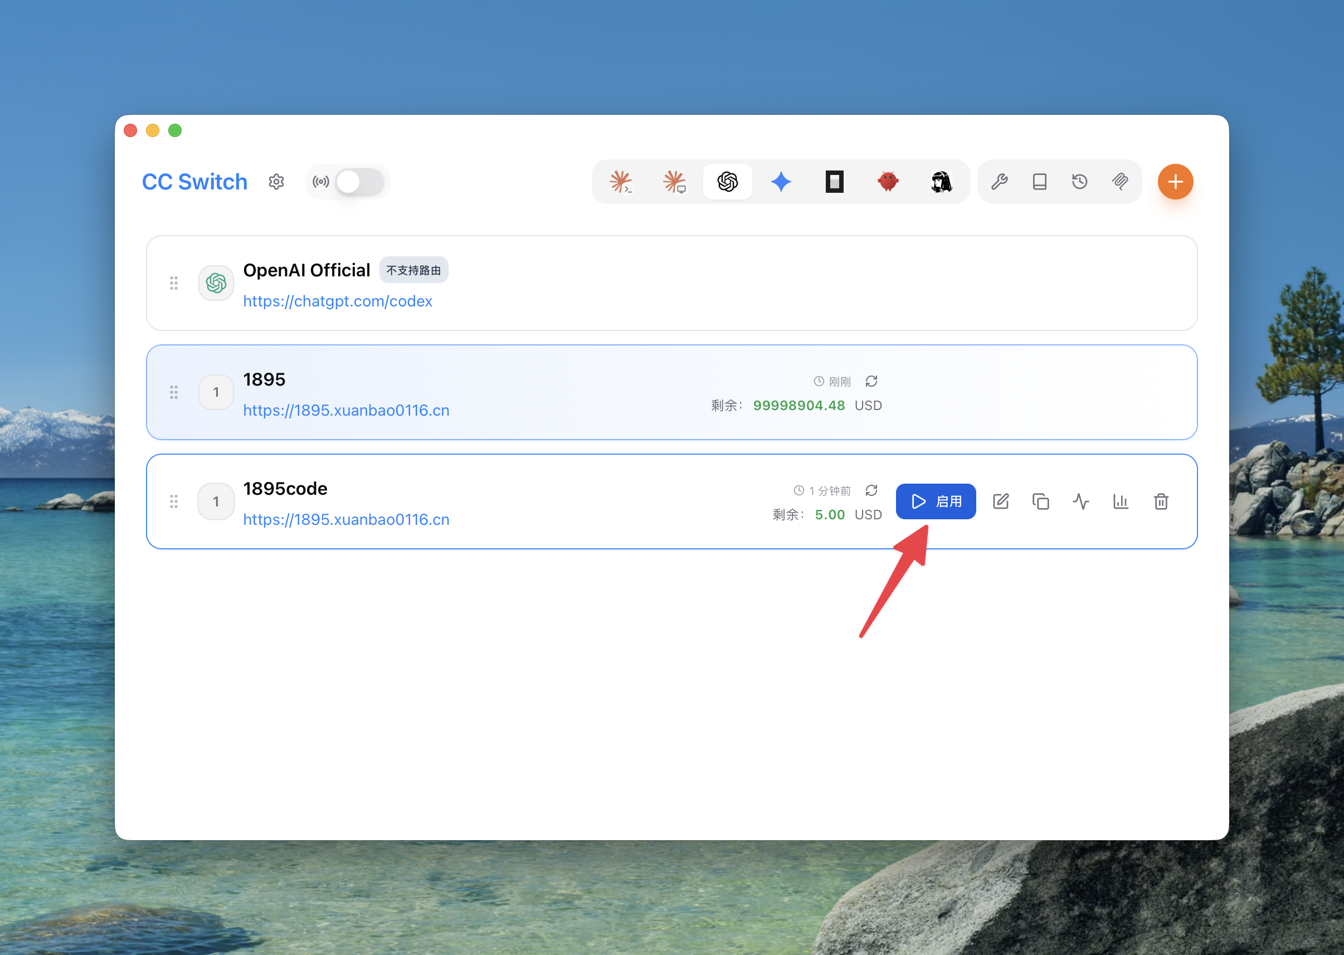
Task: Switch to the blue Gemini star tab
Action: tap(781, 182)
